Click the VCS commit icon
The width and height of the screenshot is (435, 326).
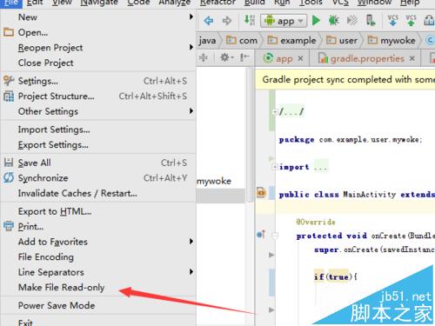(x=411, y=21)
